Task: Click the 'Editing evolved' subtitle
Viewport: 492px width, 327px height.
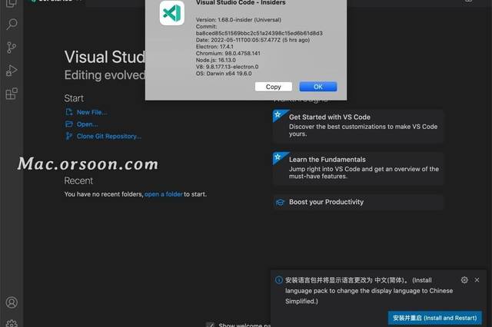Action: (x=105, y=75)
